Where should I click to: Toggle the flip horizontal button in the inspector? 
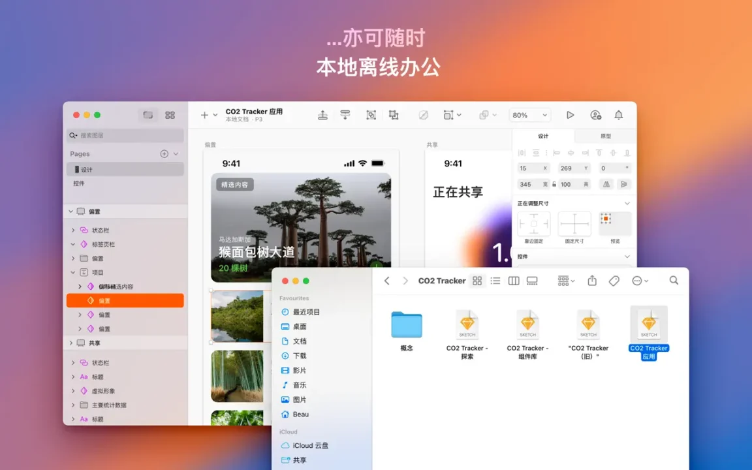pos(606,184)
